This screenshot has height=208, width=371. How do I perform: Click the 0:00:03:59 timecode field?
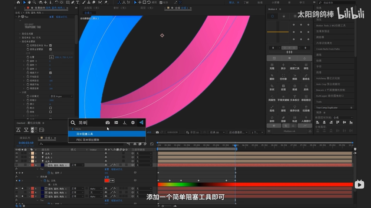coord(26,143)
